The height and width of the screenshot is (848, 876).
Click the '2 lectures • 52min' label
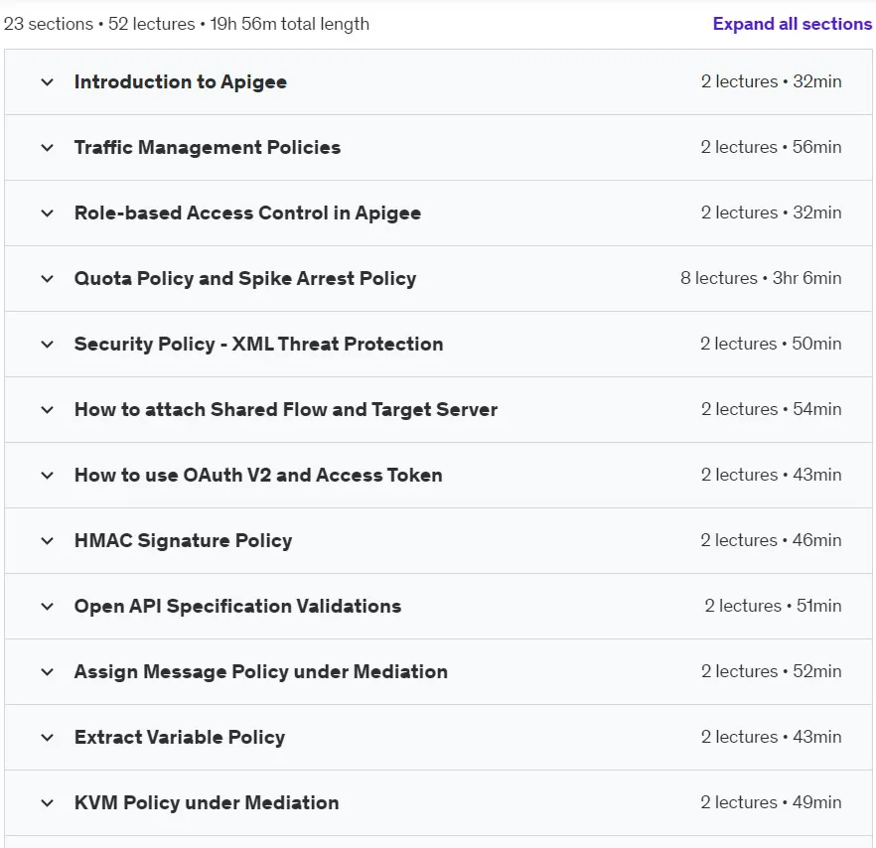(771, 671)
